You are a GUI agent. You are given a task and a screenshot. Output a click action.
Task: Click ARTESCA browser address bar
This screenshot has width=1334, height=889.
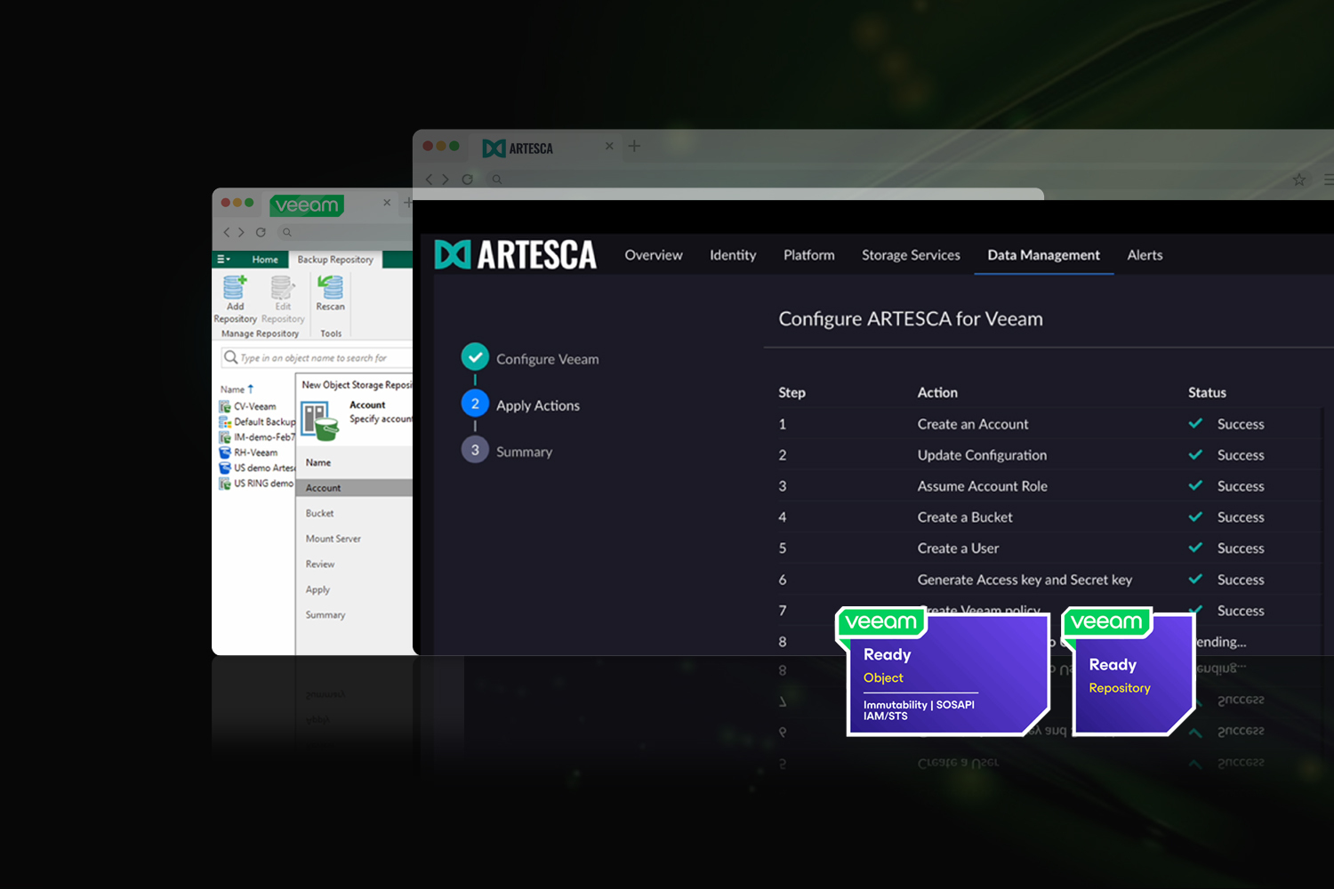click(885, 180)
